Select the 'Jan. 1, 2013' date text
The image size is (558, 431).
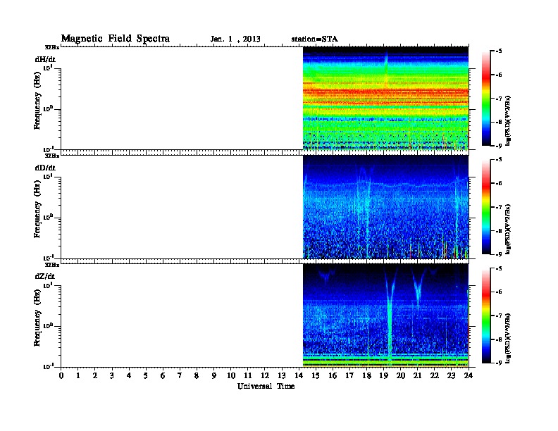235,39
